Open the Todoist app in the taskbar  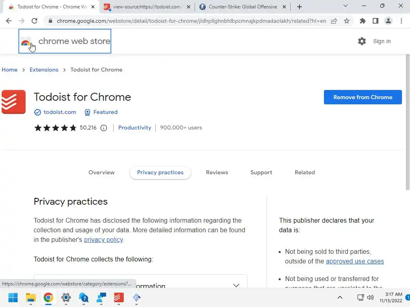point(119,297)
